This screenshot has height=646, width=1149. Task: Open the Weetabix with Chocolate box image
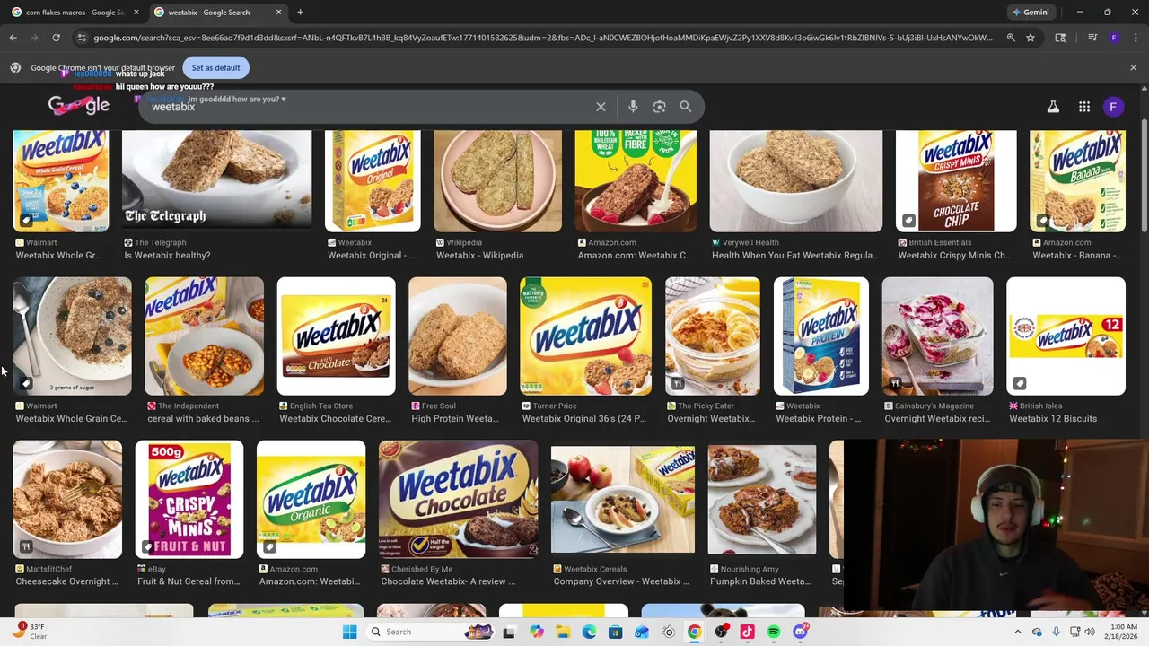tap(336, 336)
